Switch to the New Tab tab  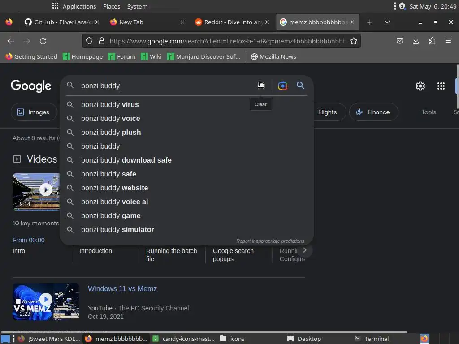click(147, 22)
